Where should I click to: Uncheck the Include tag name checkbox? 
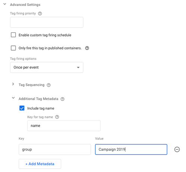22,108
